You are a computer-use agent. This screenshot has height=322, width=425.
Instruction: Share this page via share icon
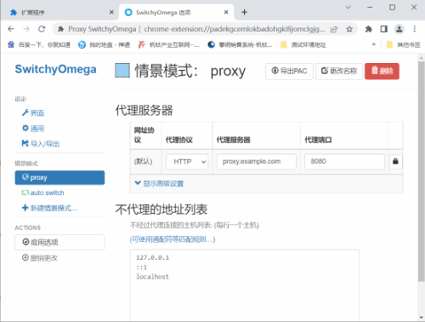coord(334,29)
